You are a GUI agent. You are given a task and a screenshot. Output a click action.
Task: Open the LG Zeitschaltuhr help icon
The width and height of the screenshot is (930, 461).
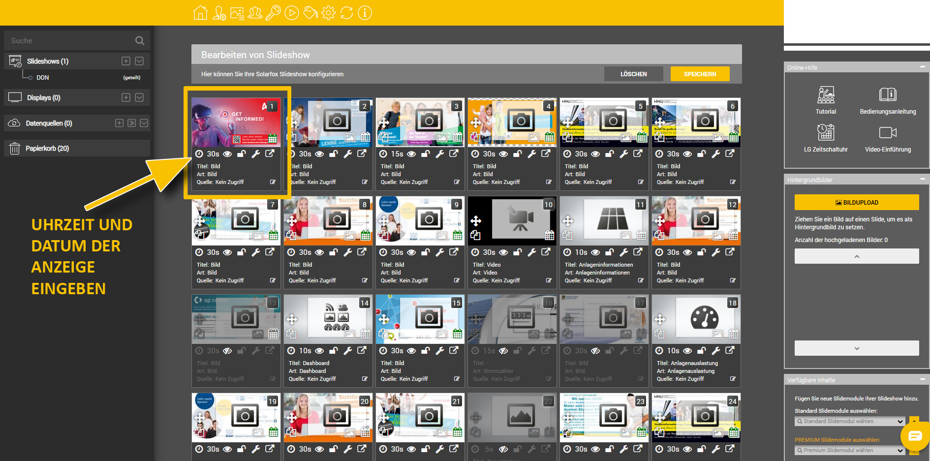(x=826, y=133)
